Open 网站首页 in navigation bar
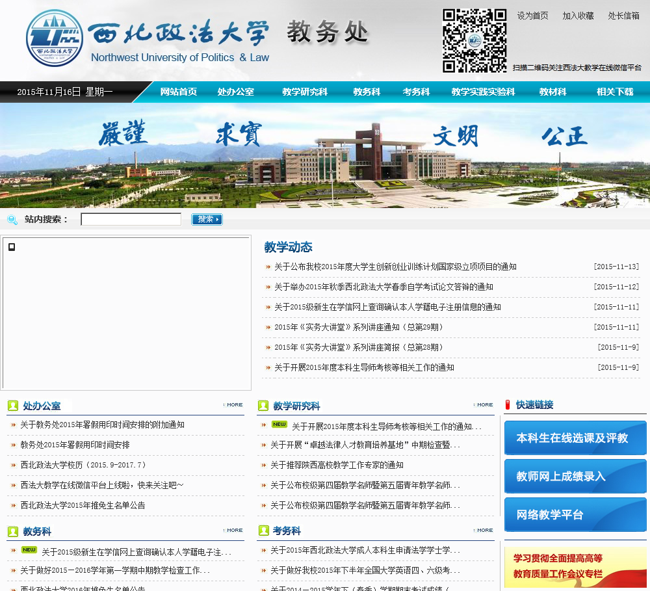 pyautogui.click(x=179, y=92)
